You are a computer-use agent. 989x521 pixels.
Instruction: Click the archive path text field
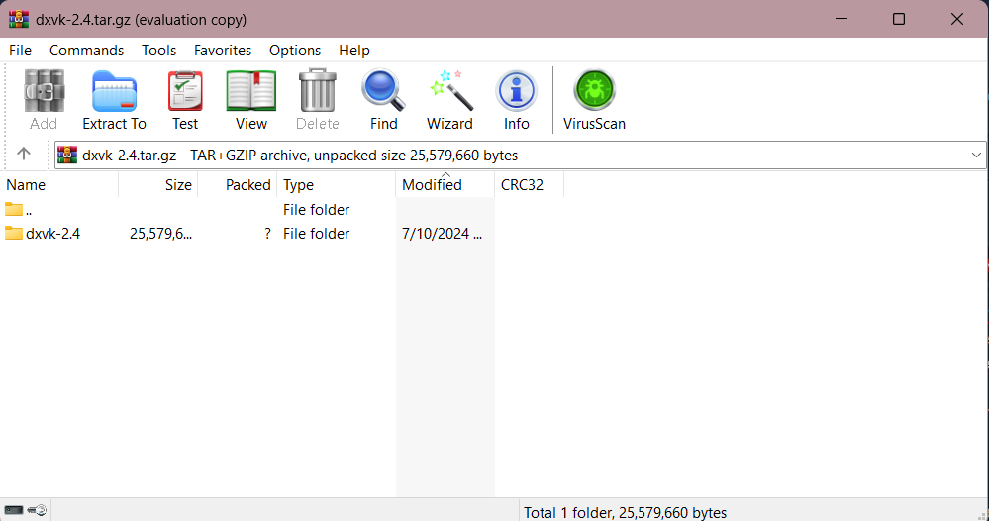click(521, 156)
